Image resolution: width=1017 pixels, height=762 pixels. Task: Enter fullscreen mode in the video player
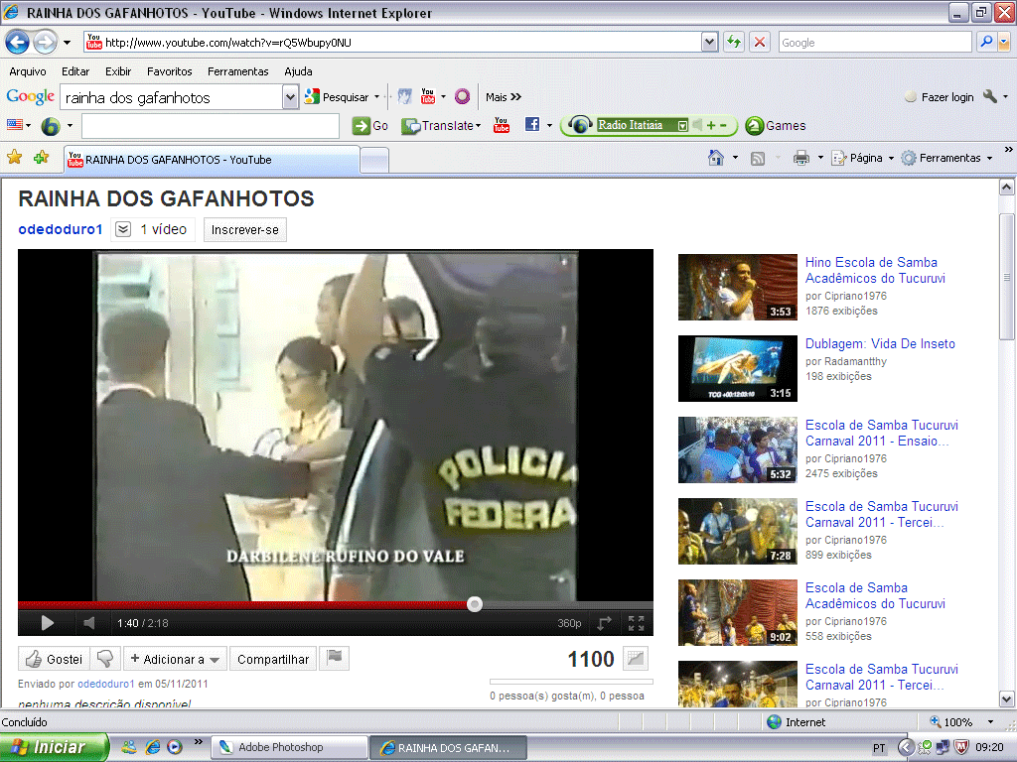[x=636, y=623]
